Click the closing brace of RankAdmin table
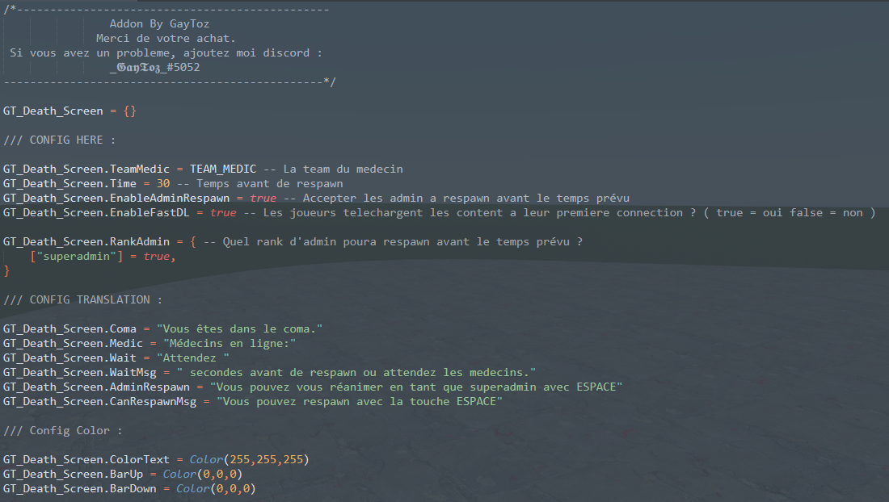This screenshot has height=502, width=889. [6, 271]
